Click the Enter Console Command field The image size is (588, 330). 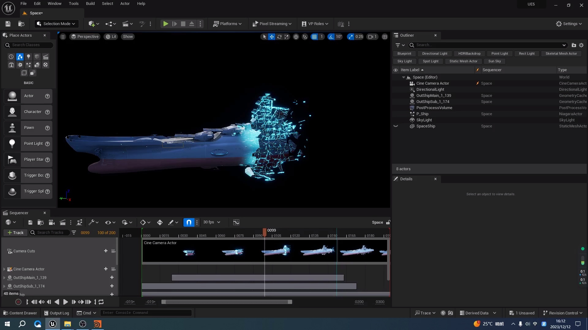[x=146, y=313]
